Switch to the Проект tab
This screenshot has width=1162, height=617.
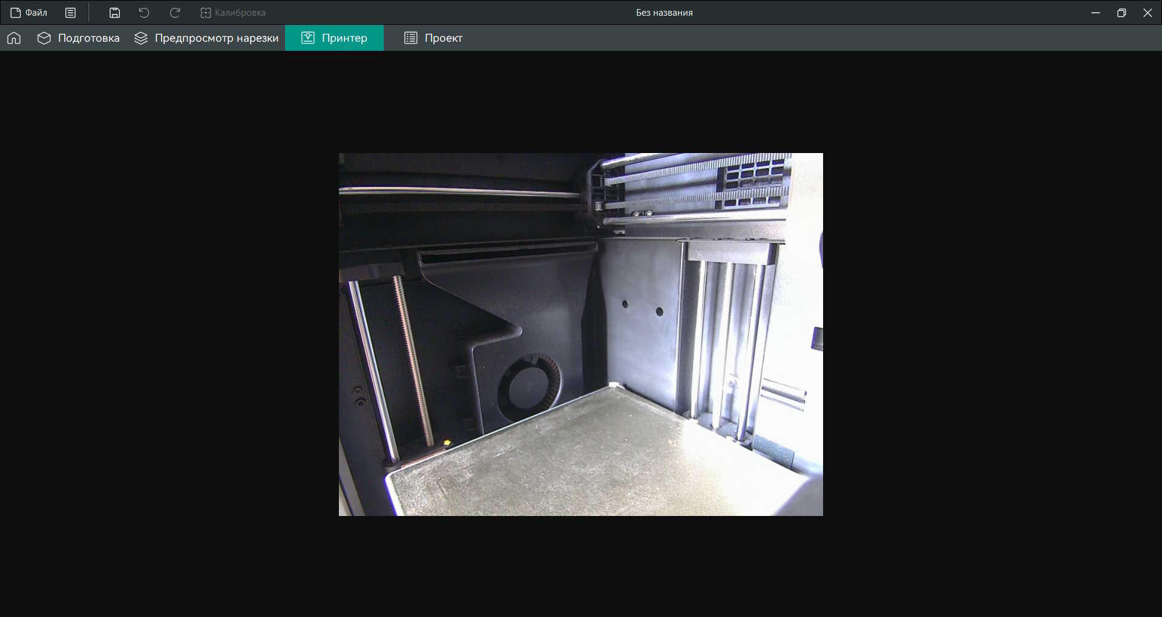tap(433, 38)
